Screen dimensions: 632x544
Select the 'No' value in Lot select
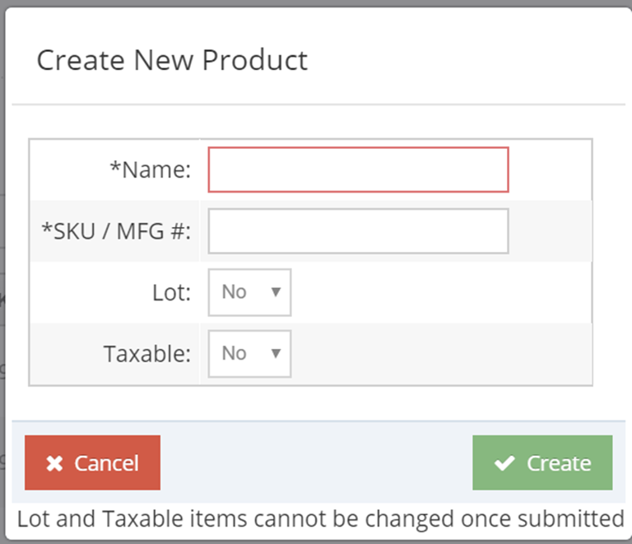[235, 291]
